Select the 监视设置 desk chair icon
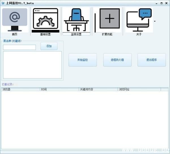 [x=76, y=20]
